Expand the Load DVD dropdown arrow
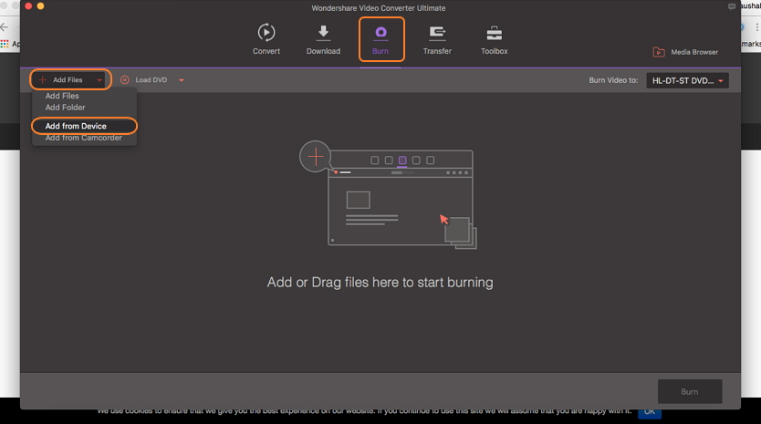The height and width of the screenshot is (424, 761). tap(182, 80)
